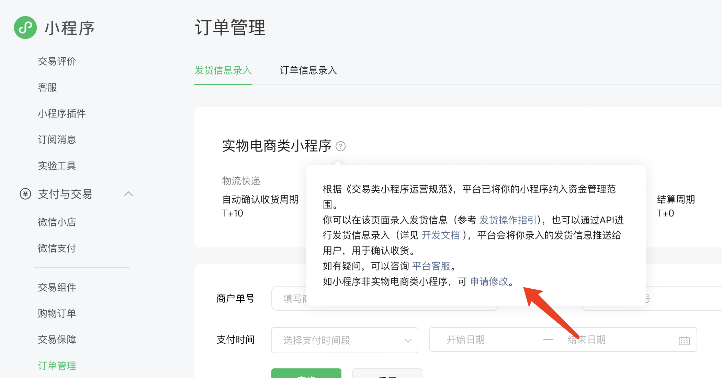Select 交易保障 in the sidebar

click(x=57, y=340)
